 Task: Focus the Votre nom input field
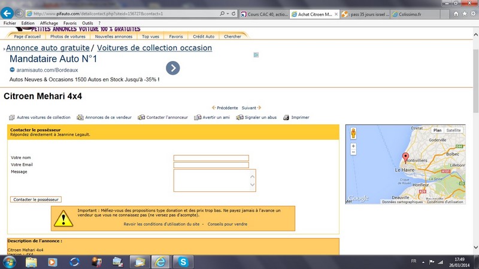point(211,158)
